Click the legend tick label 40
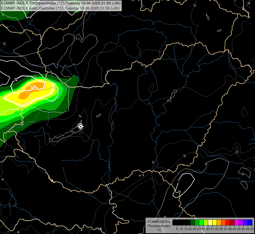 (234, 229)
